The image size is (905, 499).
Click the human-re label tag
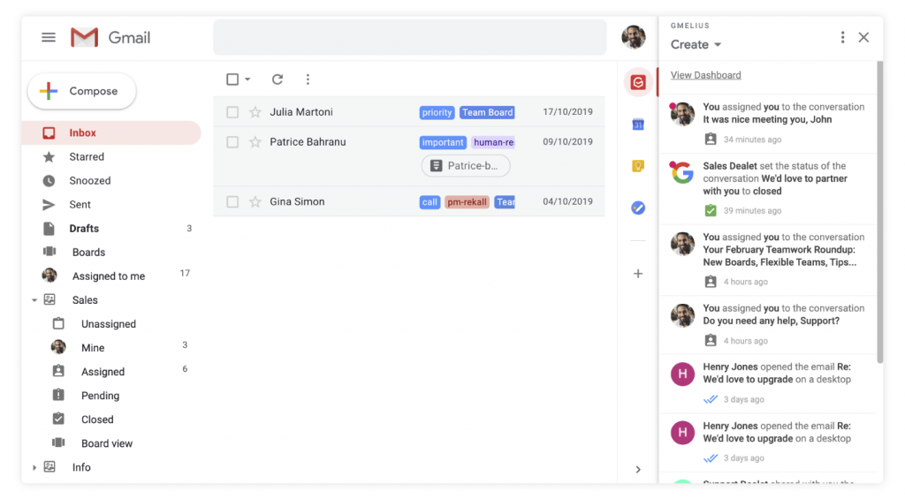pos(493,142)
